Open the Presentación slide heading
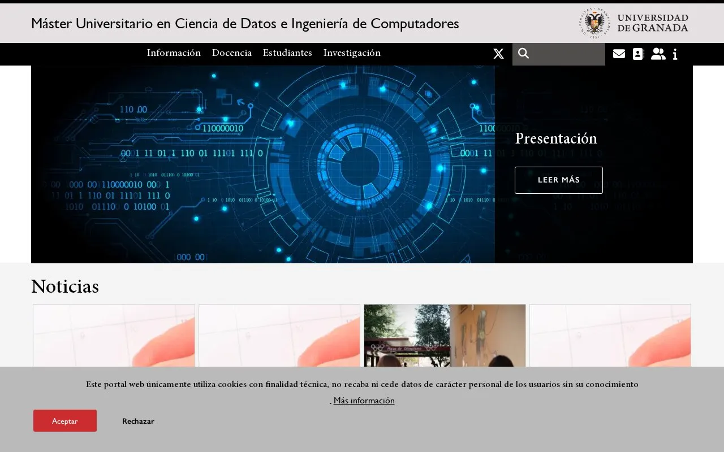Screen dimensions: 724x452 [556, 139]
